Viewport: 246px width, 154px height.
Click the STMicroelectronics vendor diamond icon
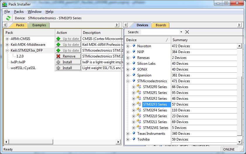coord(134,81)
